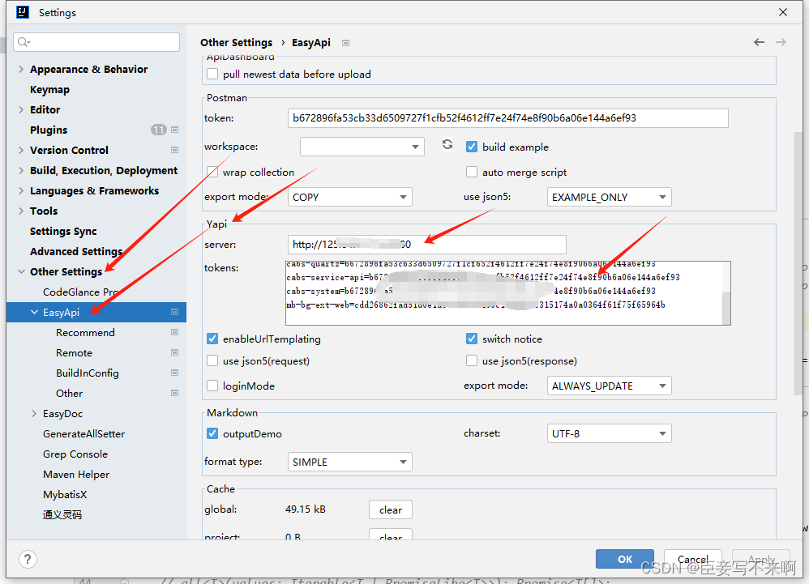The image size is (809, 584).
Task: Check the loginMode option
Action: tap(212, 386)
